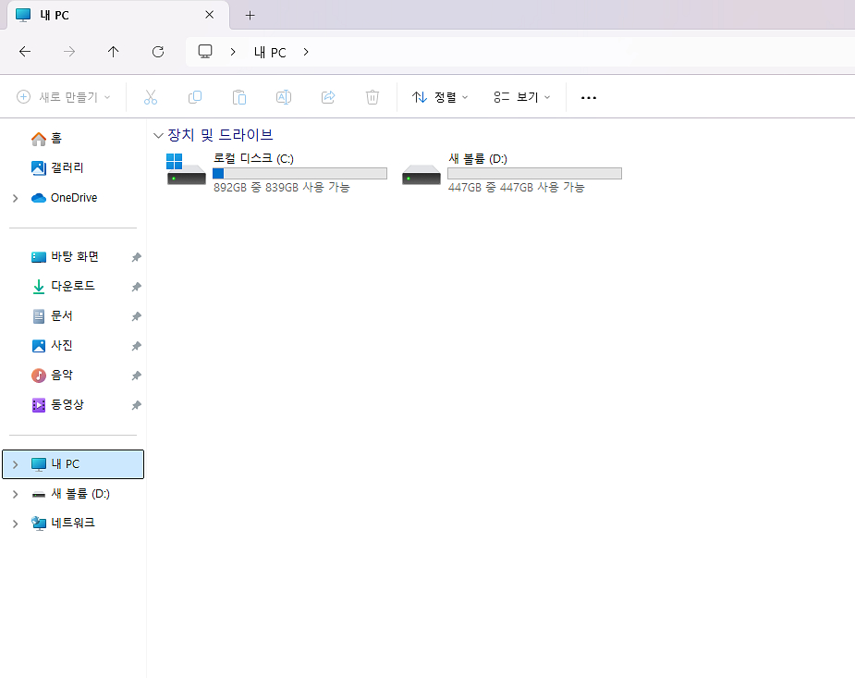This screenshot has width=855, height=678.
Task: Click the Share icon in toolbar
Action: tap(328, 97)
